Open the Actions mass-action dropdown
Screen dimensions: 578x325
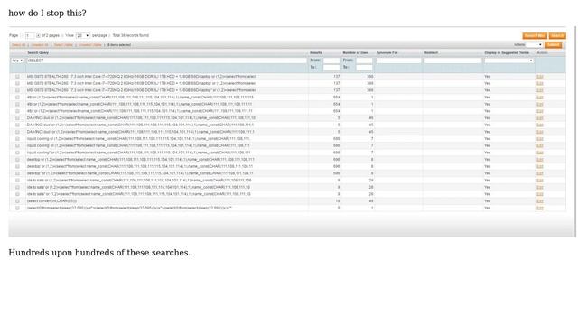click(x=534, y=45)
